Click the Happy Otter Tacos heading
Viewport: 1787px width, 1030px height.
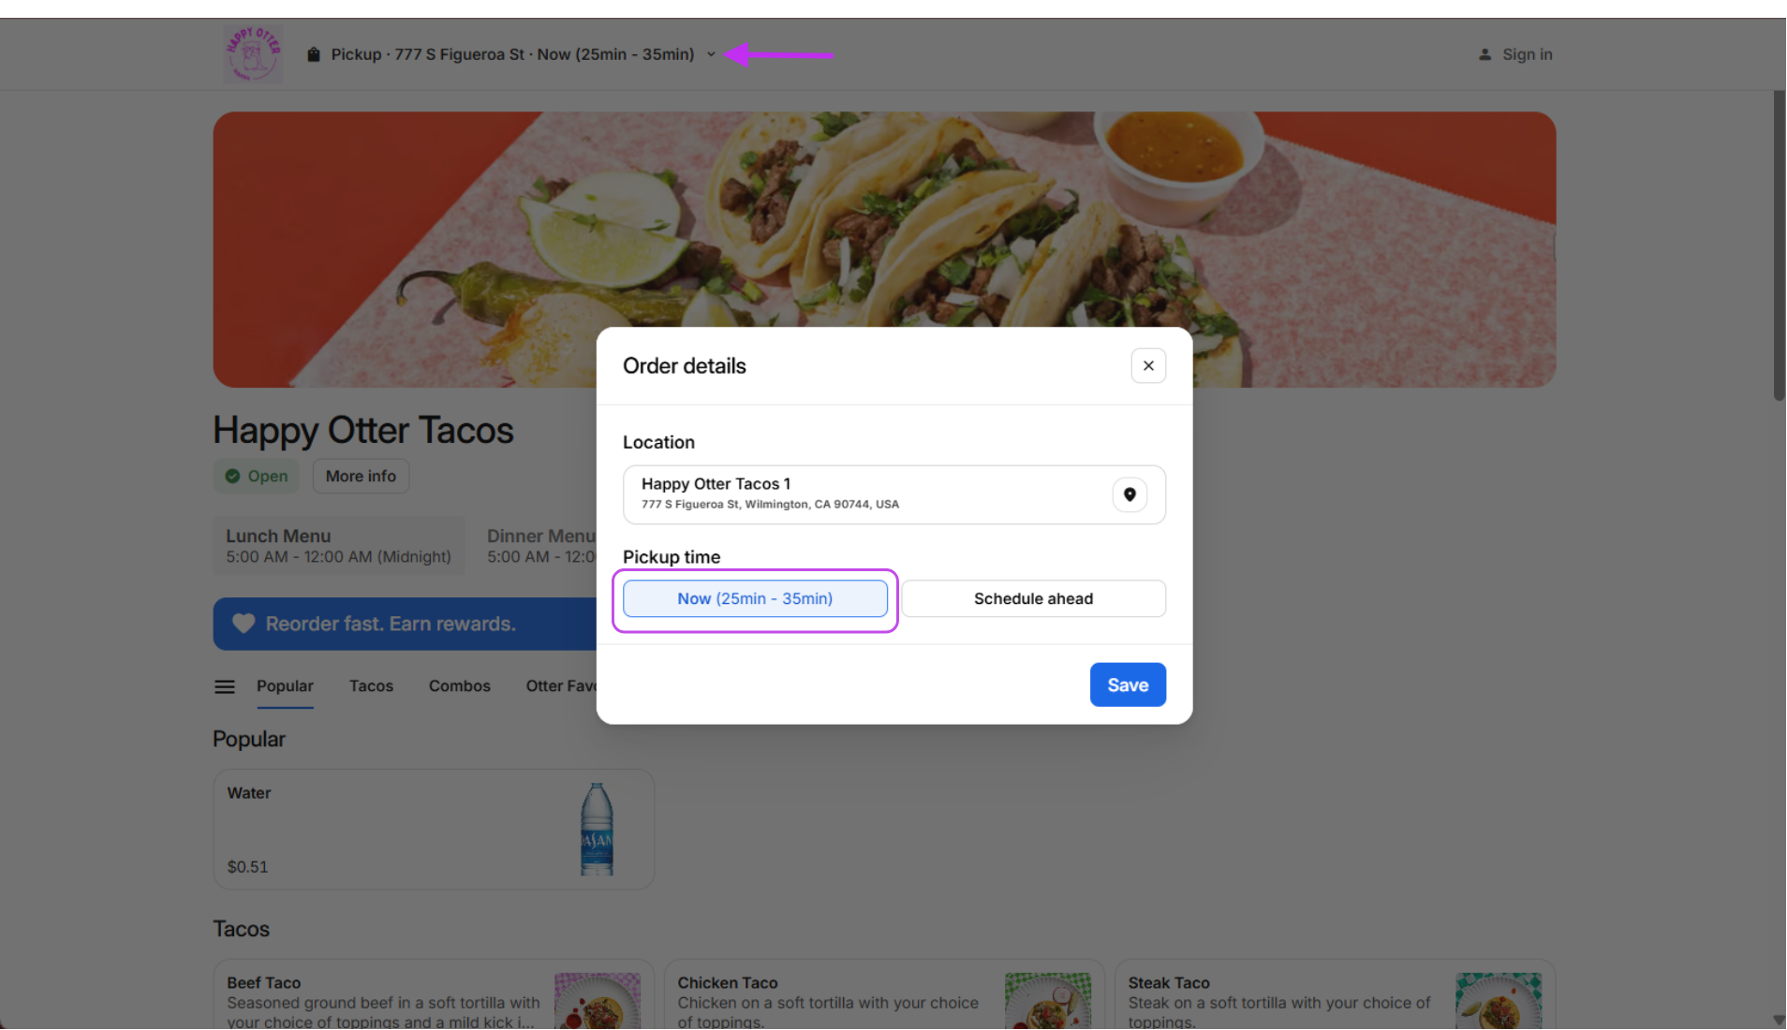[x=363, y=431]
